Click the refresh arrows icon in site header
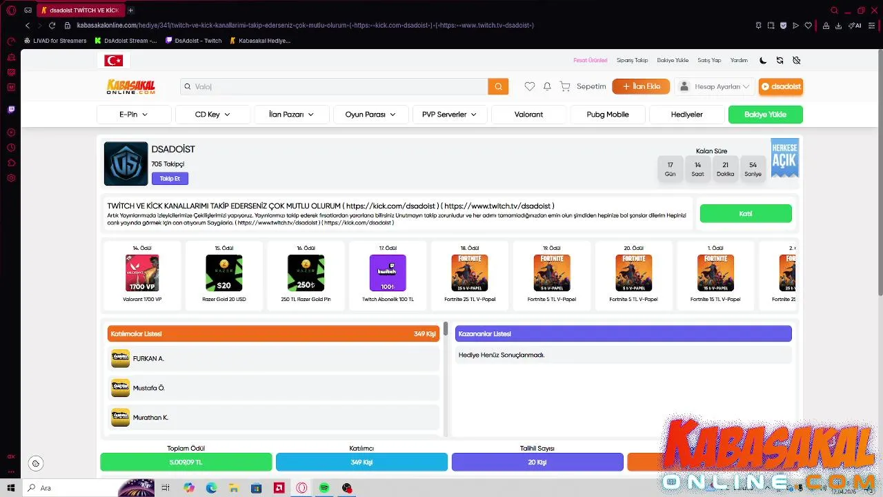 [x=780, y=60]
